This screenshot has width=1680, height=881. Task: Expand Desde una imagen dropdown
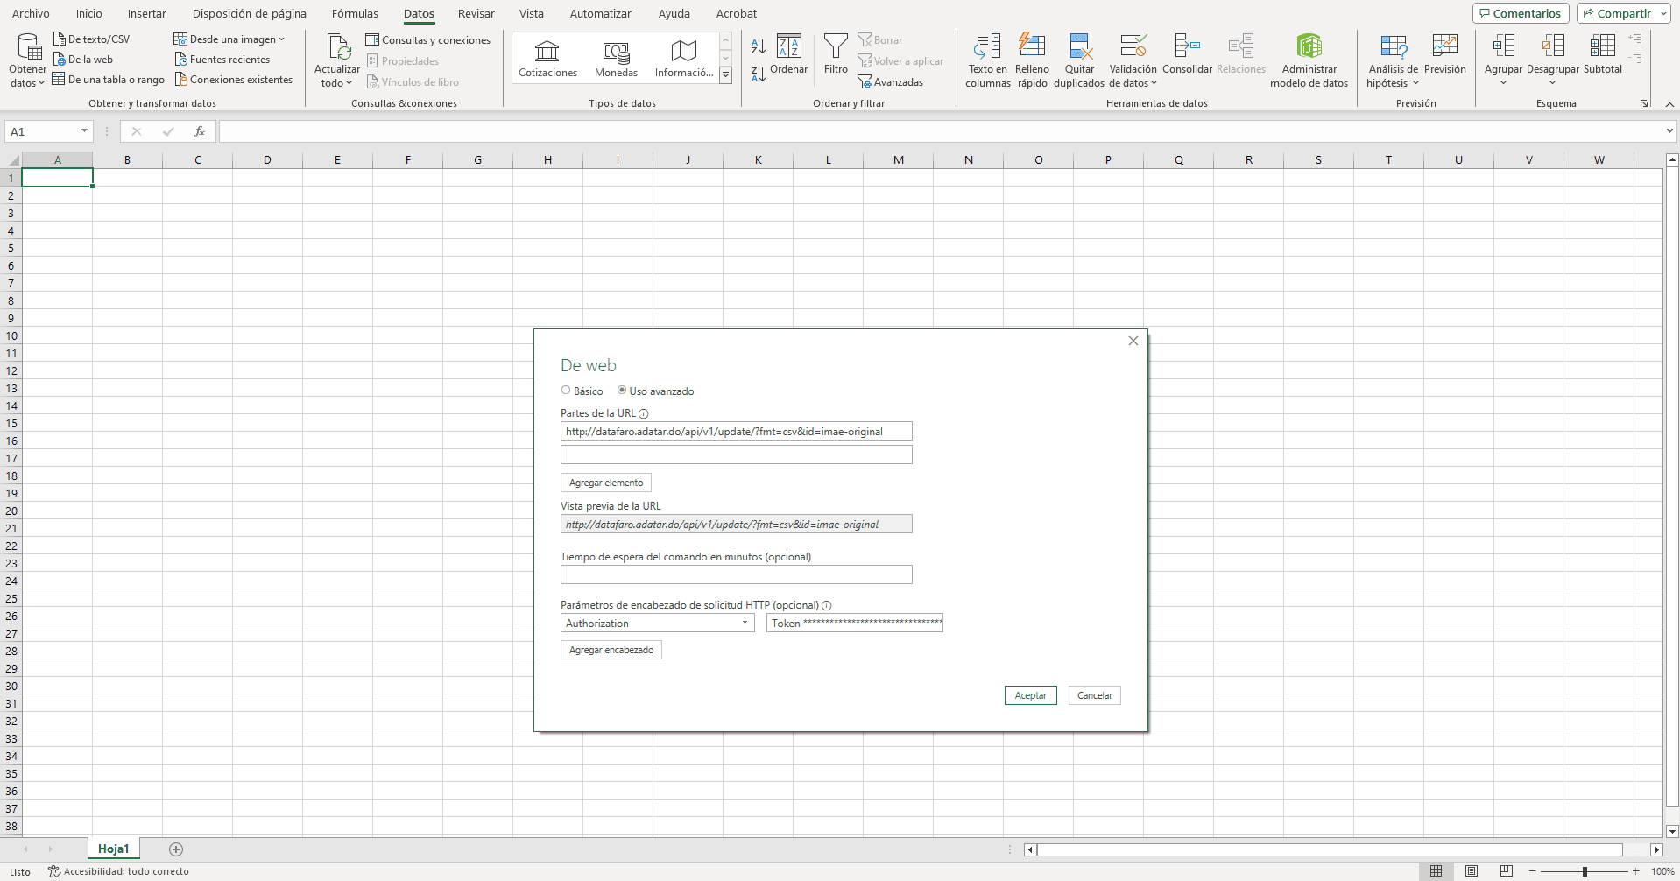[x=281, y=39]
